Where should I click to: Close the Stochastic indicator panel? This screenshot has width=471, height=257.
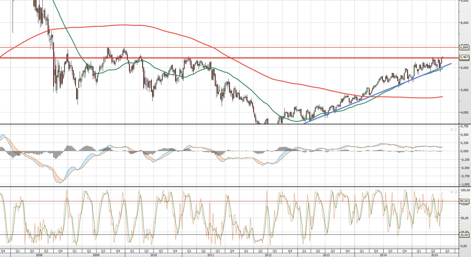[456, 192]
